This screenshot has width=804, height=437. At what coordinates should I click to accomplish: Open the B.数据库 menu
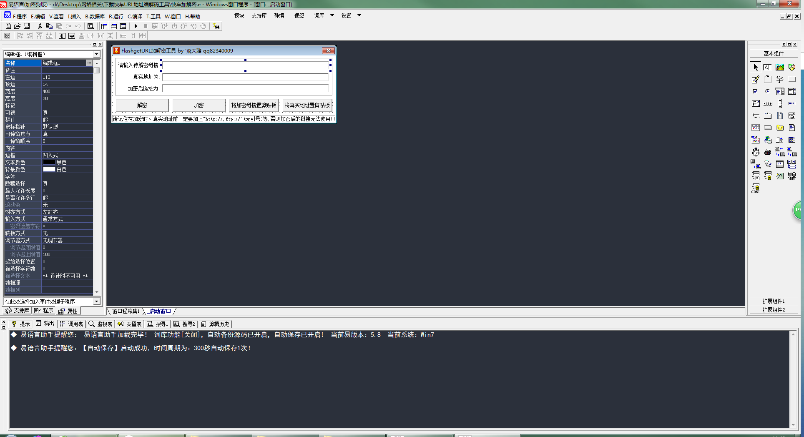pos(95,17)
